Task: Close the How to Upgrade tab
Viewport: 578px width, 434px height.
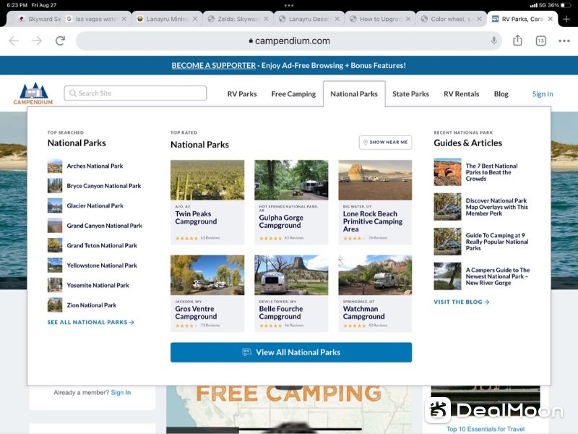Action: tap(408, 19)
